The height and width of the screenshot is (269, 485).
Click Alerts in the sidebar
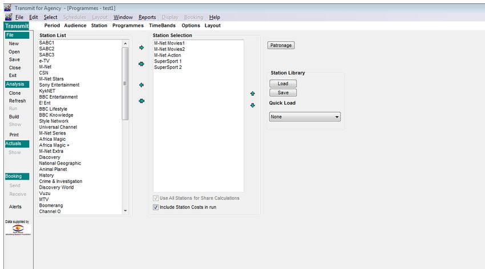(15, 207)
